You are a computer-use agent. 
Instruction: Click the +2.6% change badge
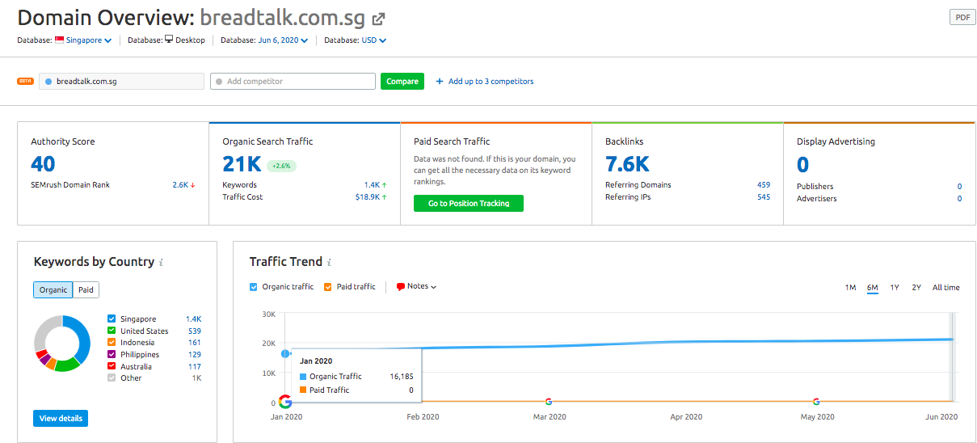282,166
